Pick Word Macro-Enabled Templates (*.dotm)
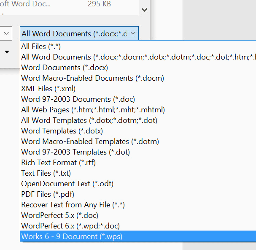Viewport: 256px width, 250px height. (x=138, y=141)
